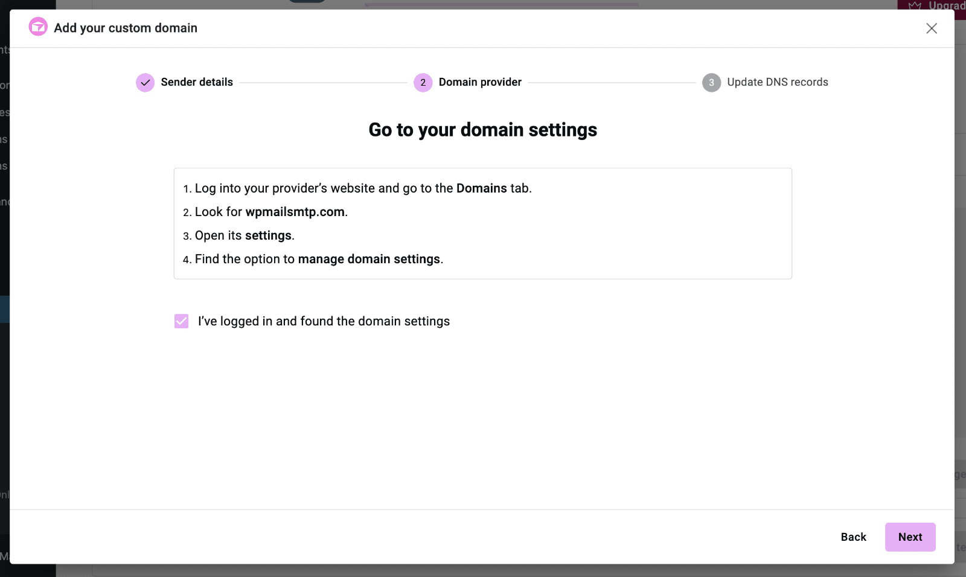Select the Domain provider step label
966x577 pixels.
point(480,82)
